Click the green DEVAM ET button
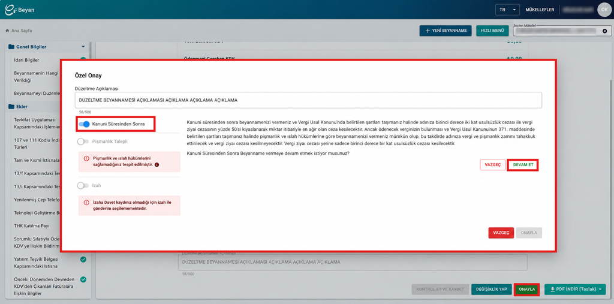The width and height of the screenshot is (614, 304). [x=523, y=165]
